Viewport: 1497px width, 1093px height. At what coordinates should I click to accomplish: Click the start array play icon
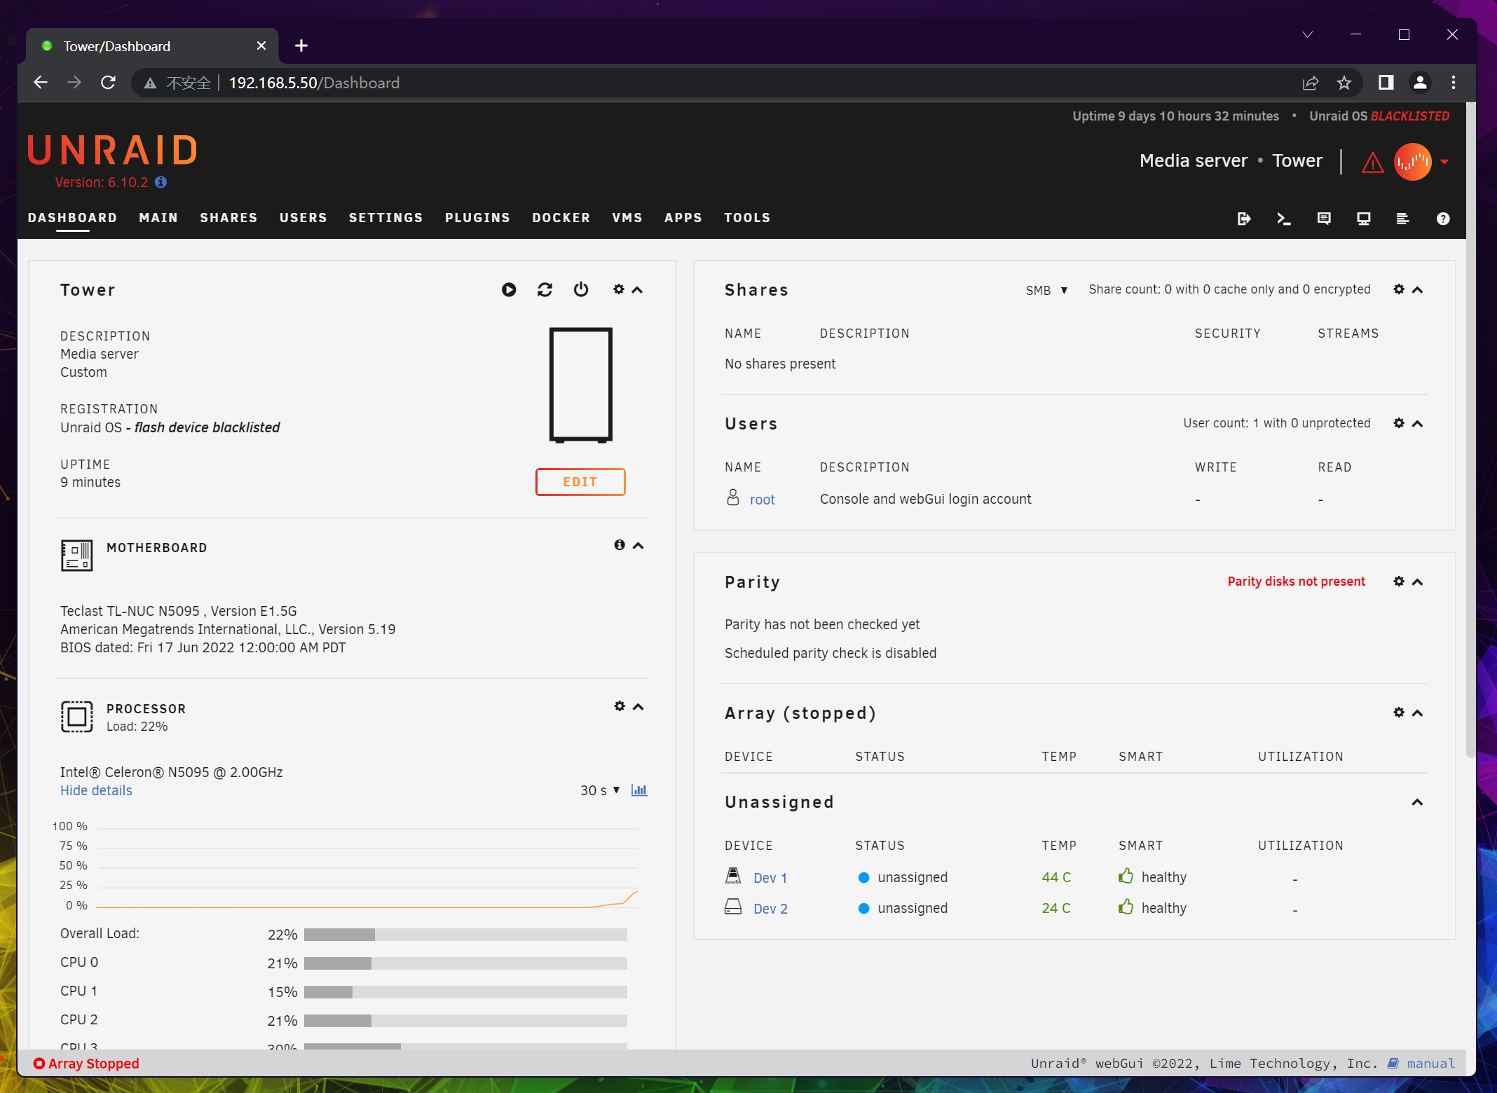509,289
